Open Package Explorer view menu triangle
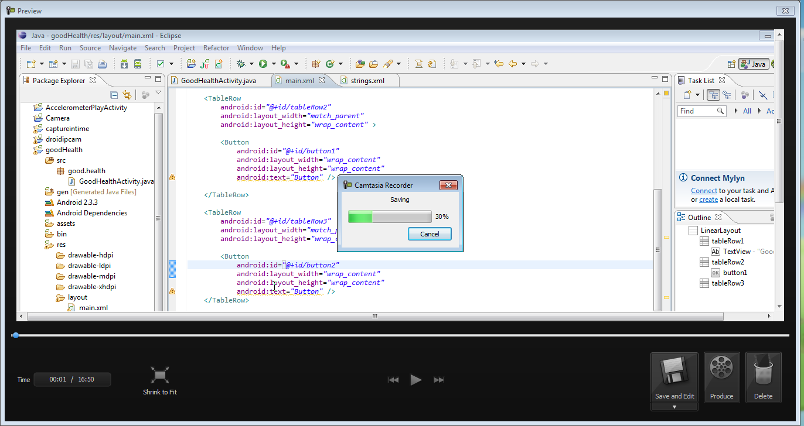The image size is (804, 426). click(x=158, y=92)
